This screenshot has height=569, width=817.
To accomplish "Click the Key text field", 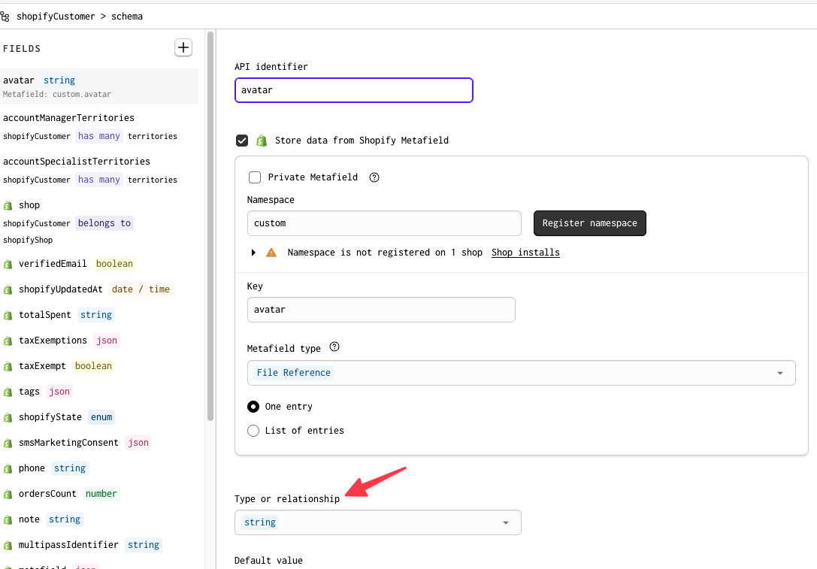I will [x=381, y=310].
